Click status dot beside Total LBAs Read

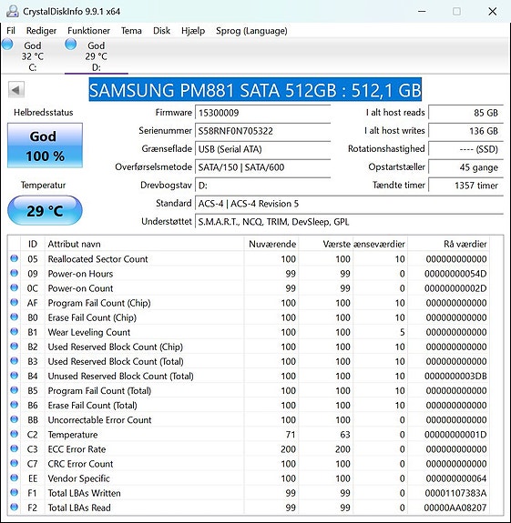point(14,507)
